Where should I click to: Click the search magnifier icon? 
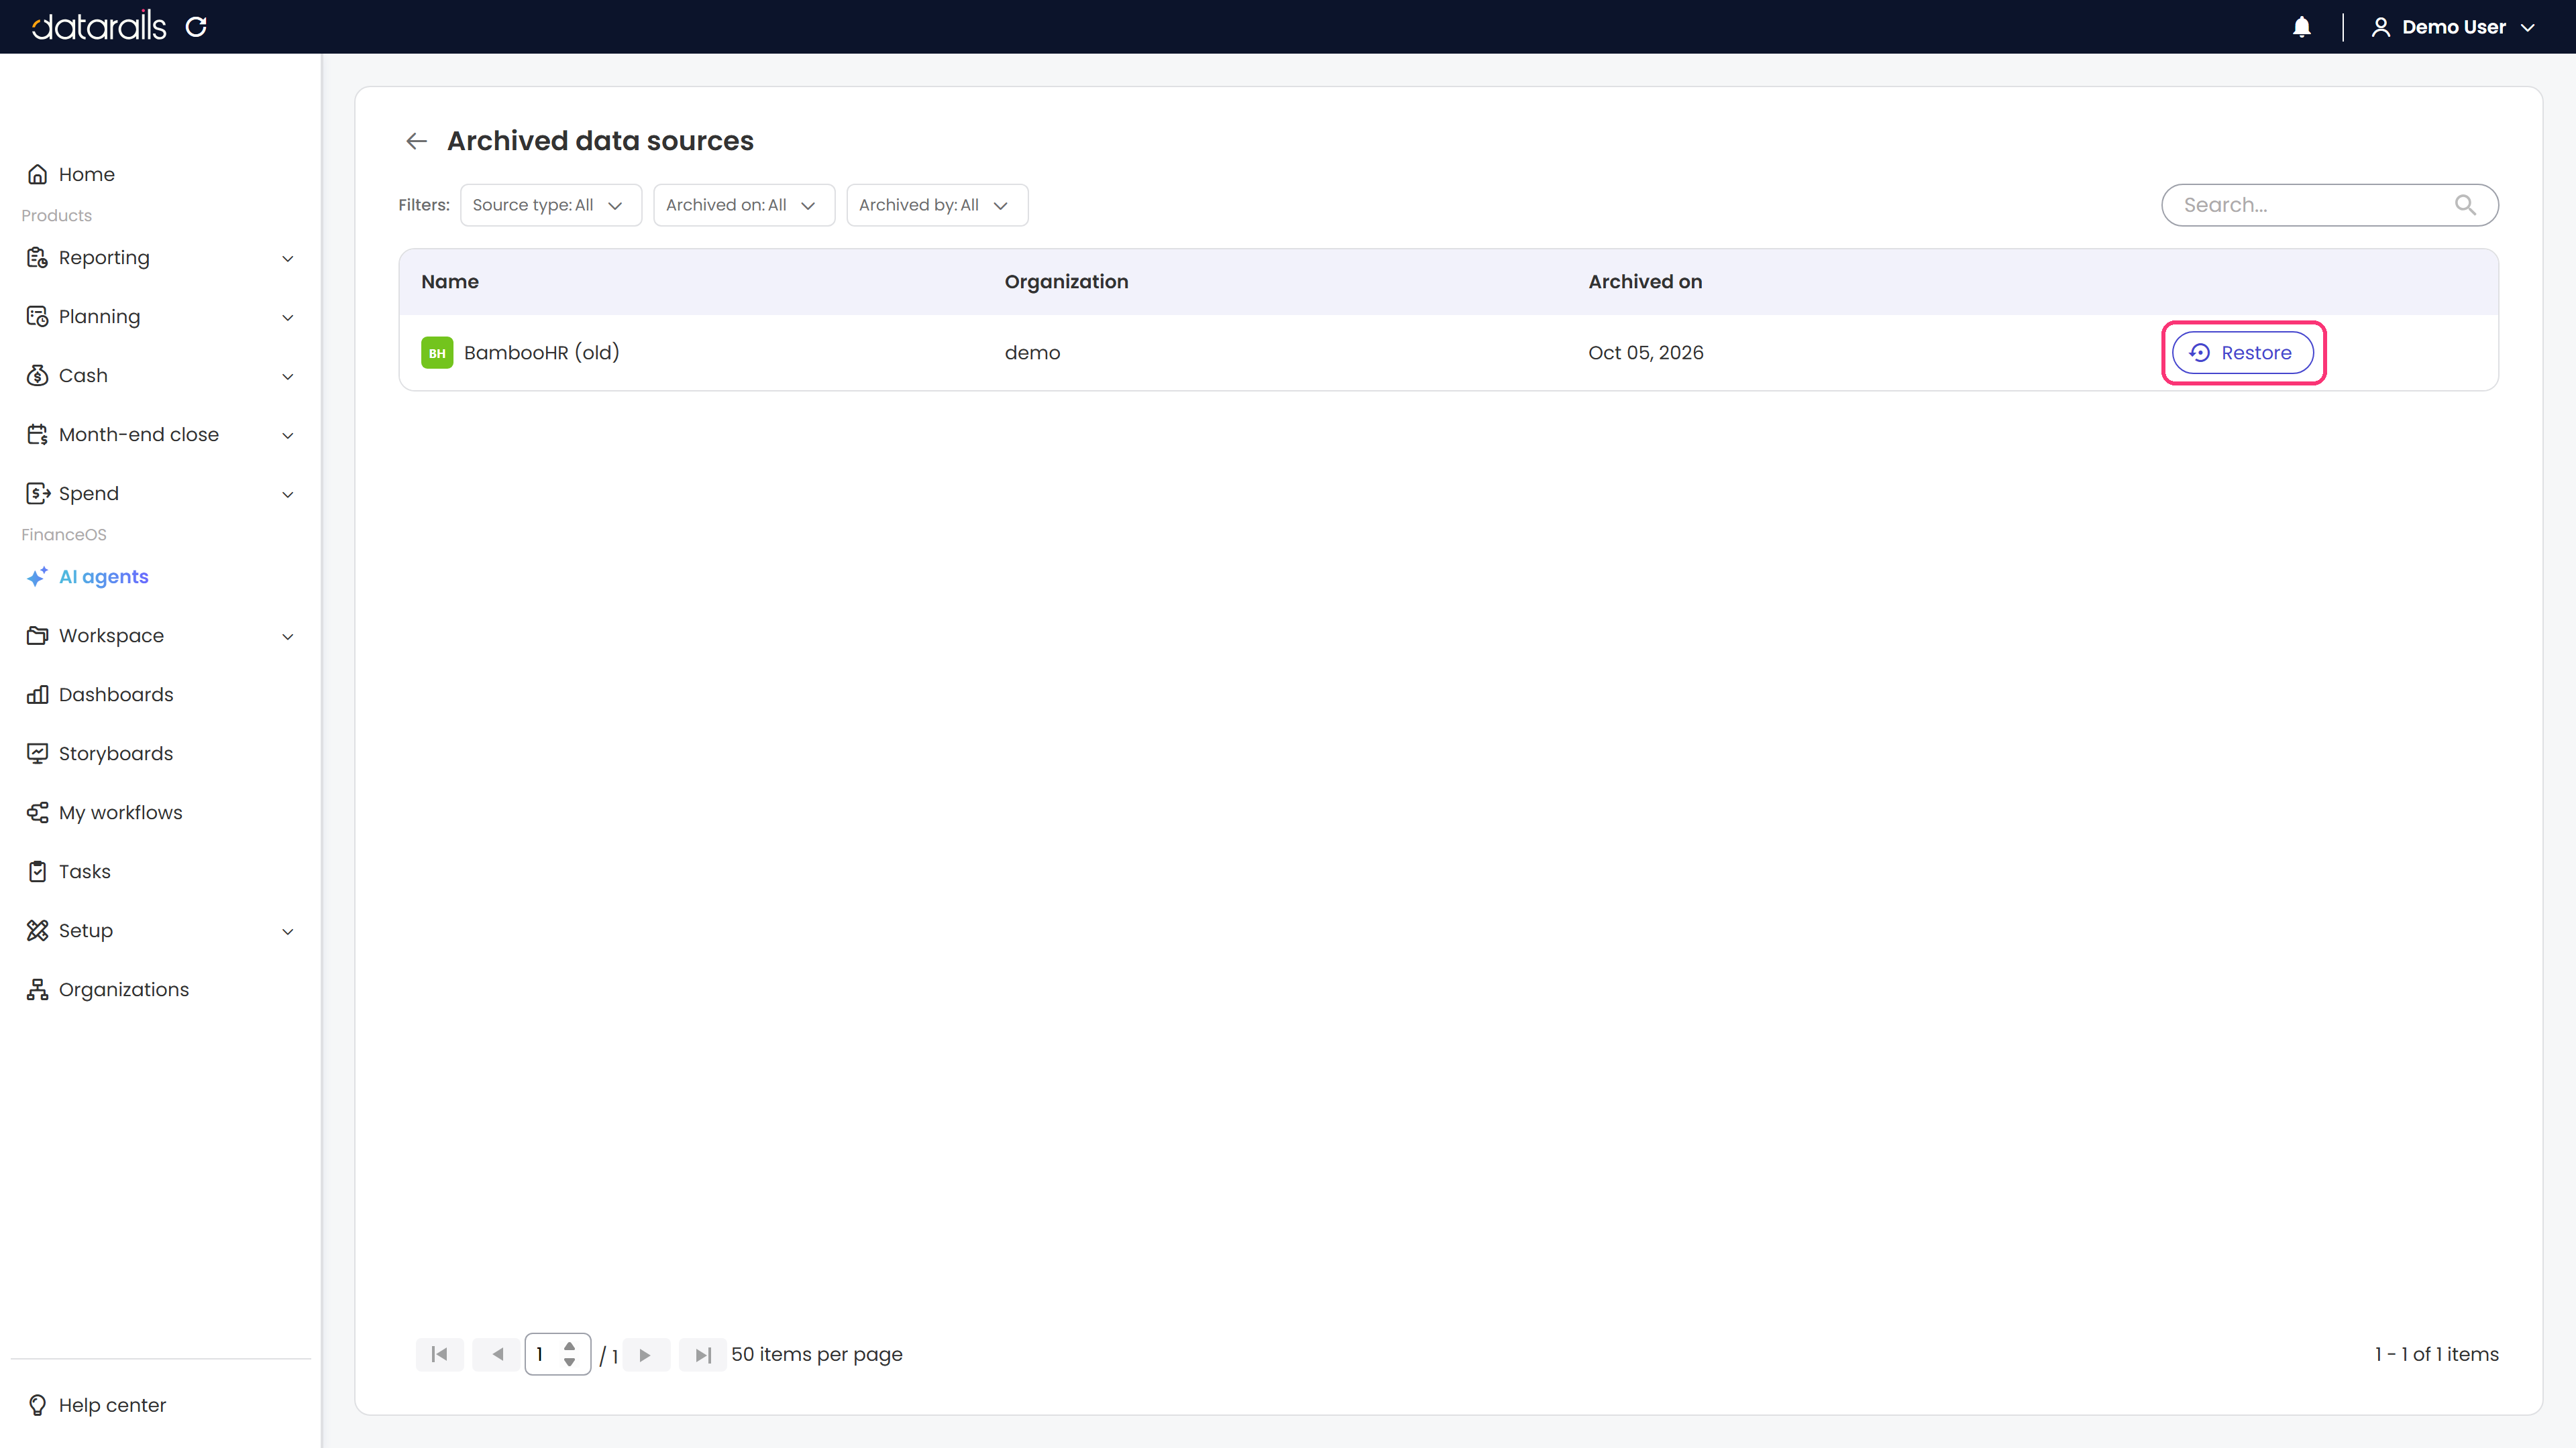click(2465, 205)
